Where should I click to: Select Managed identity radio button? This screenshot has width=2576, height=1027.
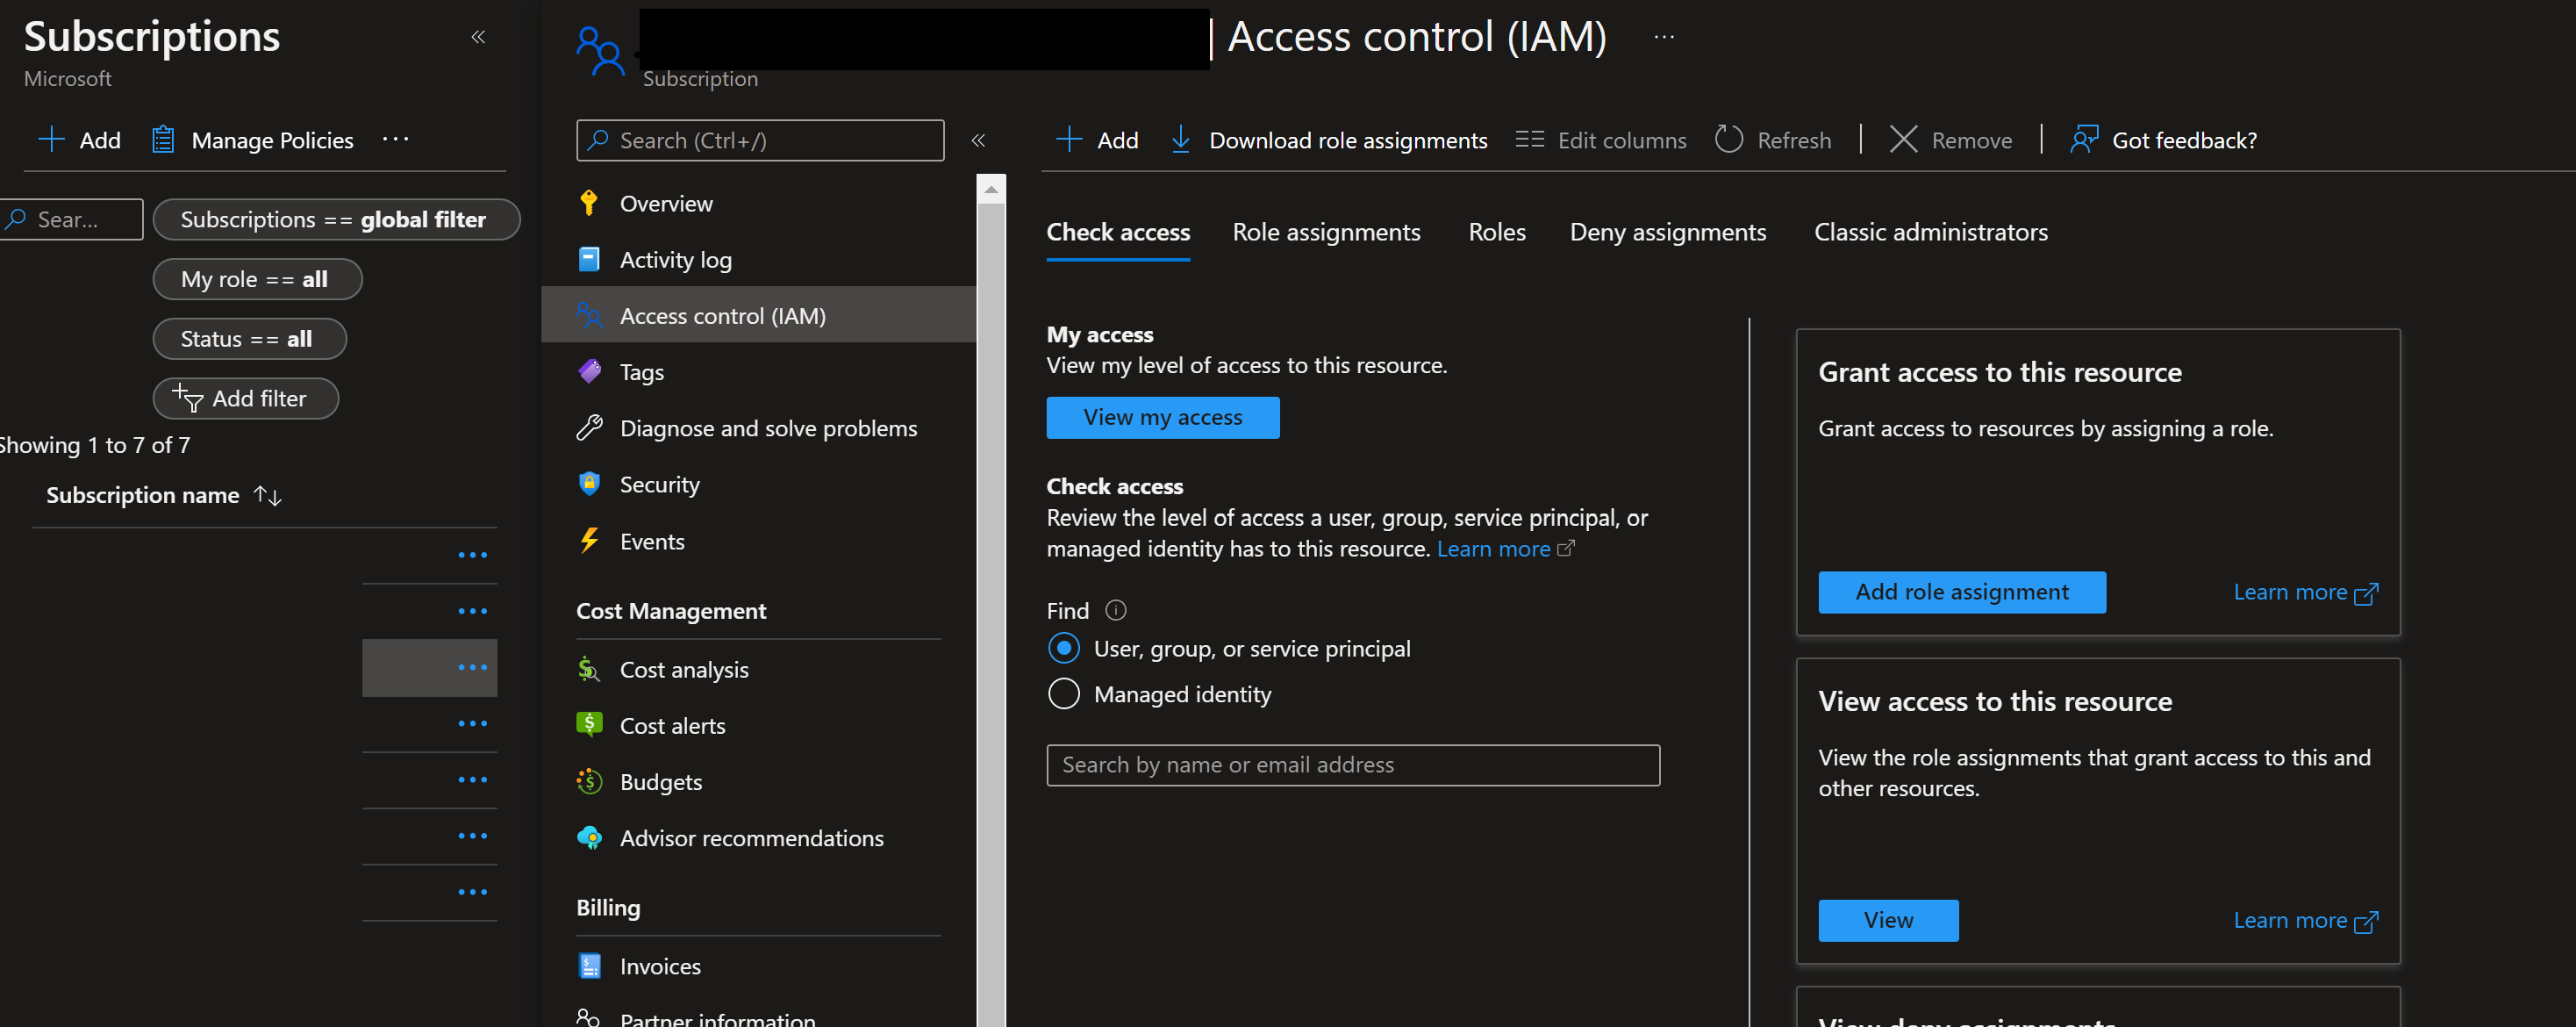coord(1064,693)
